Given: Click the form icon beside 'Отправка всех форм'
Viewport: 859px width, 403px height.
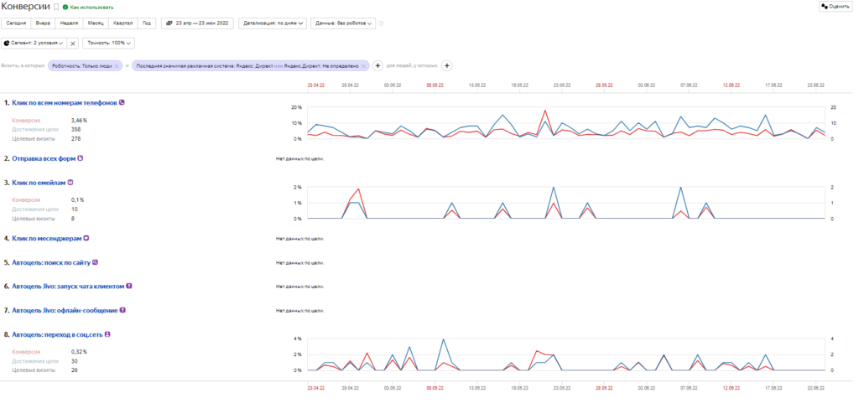Looking at the screenshot, I should point(81,158).
